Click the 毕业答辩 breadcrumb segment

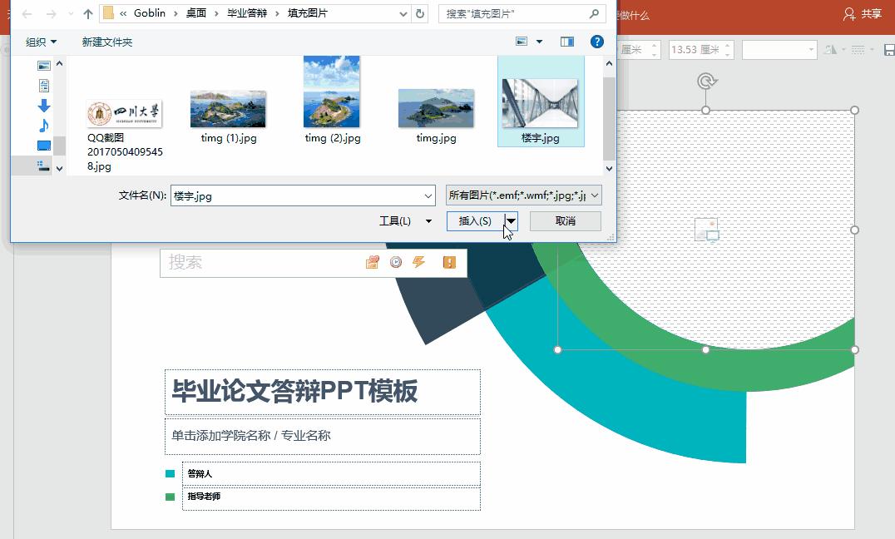(x=247, y=13)
